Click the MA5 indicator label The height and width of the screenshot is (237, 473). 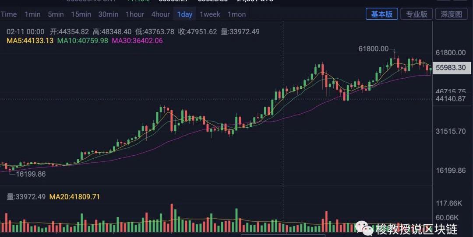pyautogui.click(x=30, y=41)
